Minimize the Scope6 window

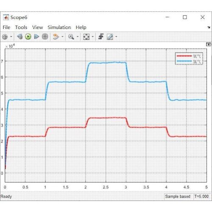tap(167, 17)
